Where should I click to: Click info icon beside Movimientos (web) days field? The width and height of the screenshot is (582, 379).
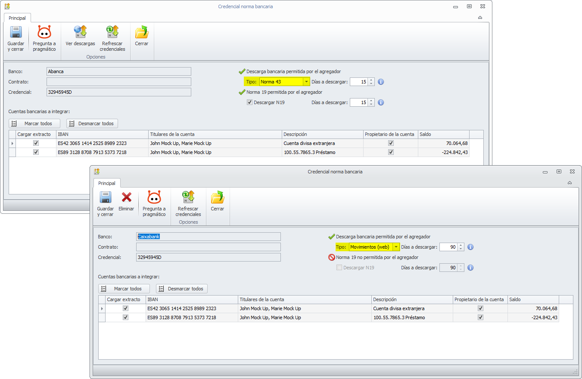tap(470, 247)
